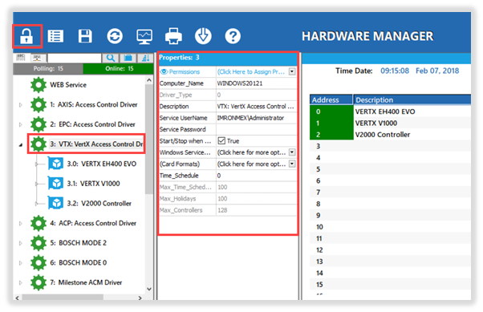Expand the 6: BOSCH MODE 0 node
This screenshot has height=312, width=483.
coord(21,263)
